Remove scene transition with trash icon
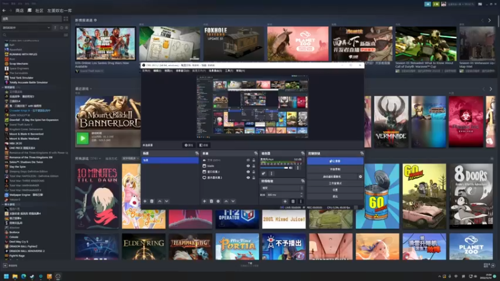This screenshot has height=281, width=500. coord(293,201)
